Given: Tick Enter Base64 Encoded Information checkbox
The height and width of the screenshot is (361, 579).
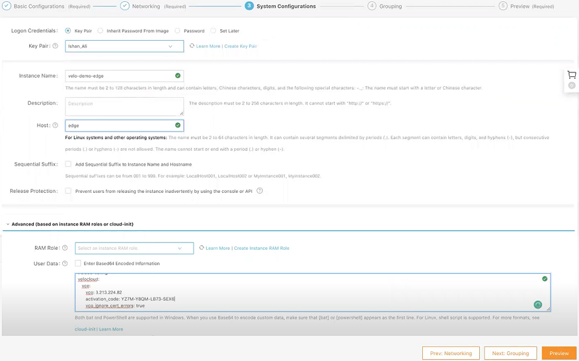Looking at the screenshot, I should (x=78, y=263).
